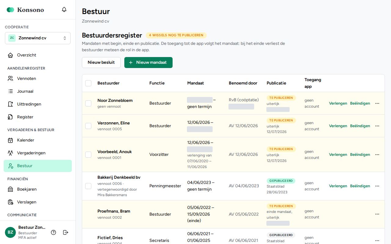Click the 'Benoemd door' column header

[243, 83]
